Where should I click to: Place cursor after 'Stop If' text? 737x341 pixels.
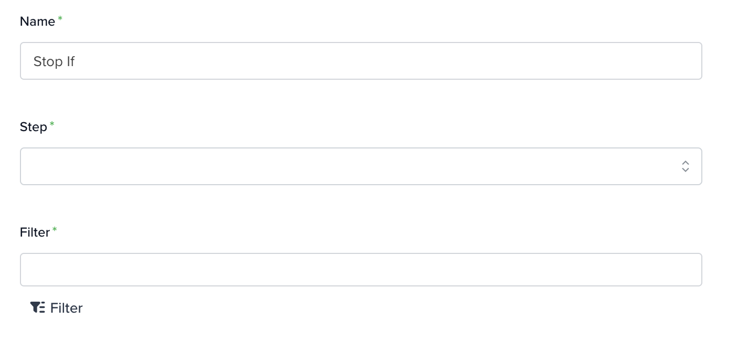click(76, 61)
